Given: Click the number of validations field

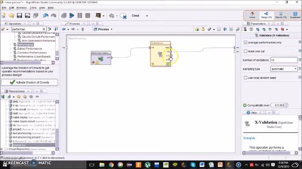Looking at the screenshot, I should pyautogui.click(x=284, y=60).
